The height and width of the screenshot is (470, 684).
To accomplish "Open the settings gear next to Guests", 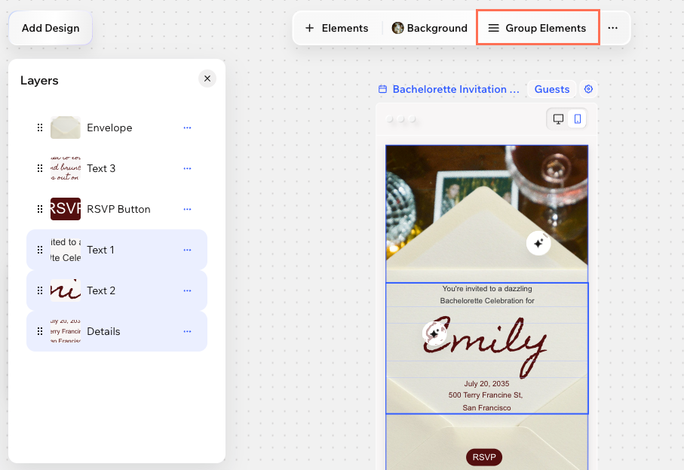I will pyautogui.click(x=589, y=89).
